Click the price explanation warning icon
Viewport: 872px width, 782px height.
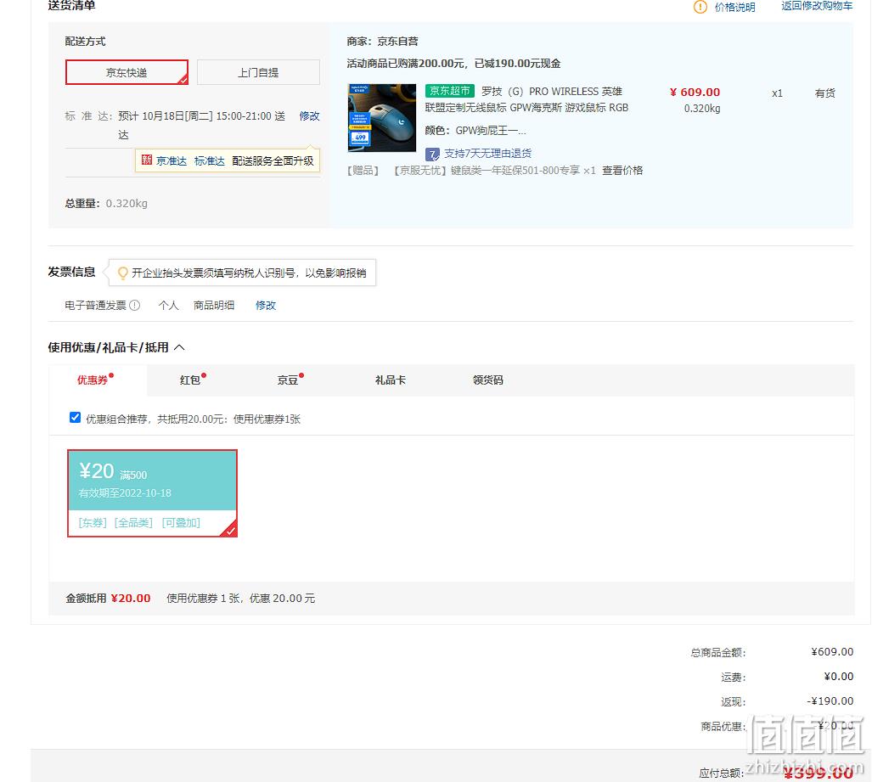point(700,7)
